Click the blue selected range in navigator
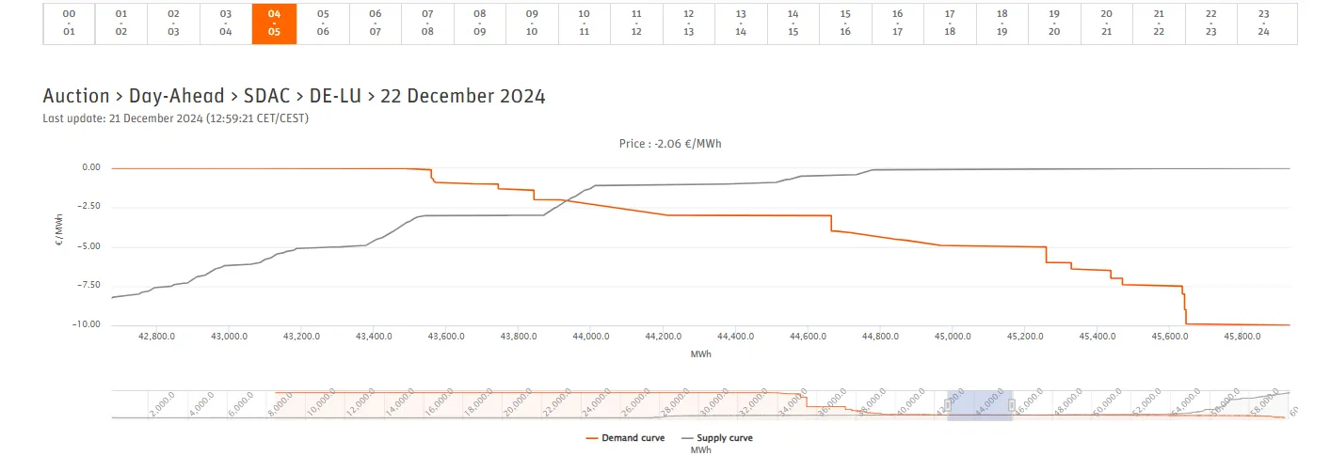The image size is (1330, 456). pyautogui.click(x=980, y=405)
